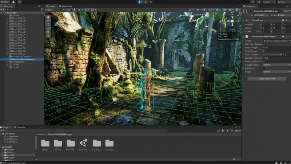
Task: Click the search-by-label tag icon in the project toolbar
Action: pos(227,131)
